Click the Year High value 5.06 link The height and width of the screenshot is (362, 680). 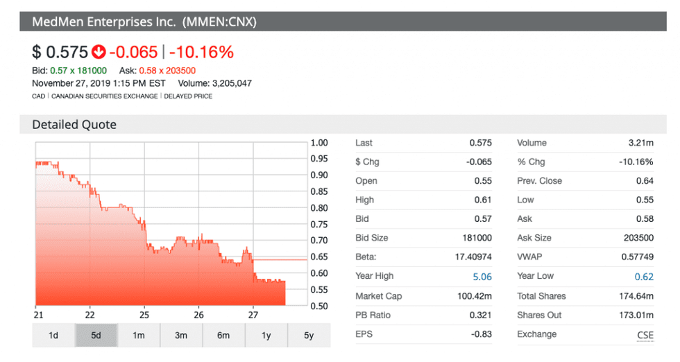coord(482,276)
